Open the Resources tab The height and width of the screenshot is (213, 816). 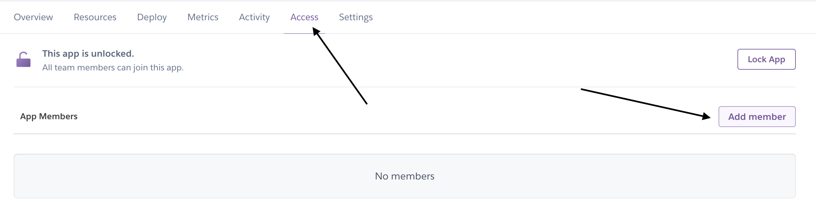[95, 17]
